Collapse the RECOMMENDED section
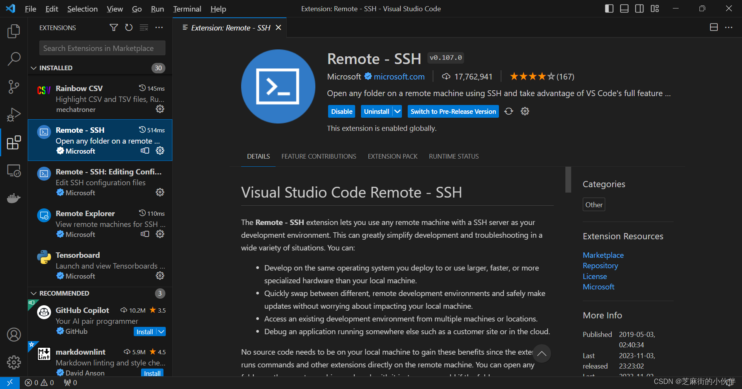The width and height of the screenshot is (742, 389). (x=34, y=293)
